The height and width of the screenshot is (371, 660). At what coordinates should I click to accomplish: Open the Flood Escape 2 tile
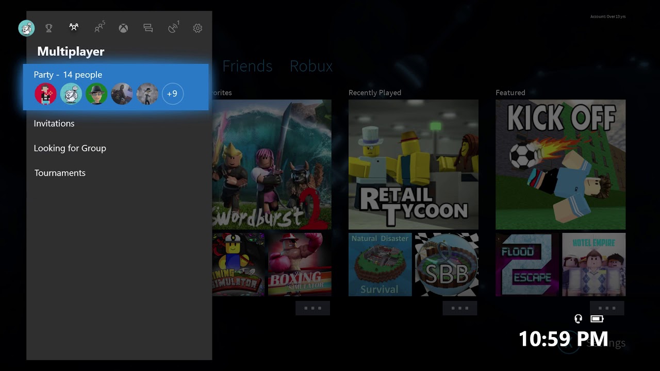tap(527, 264)
